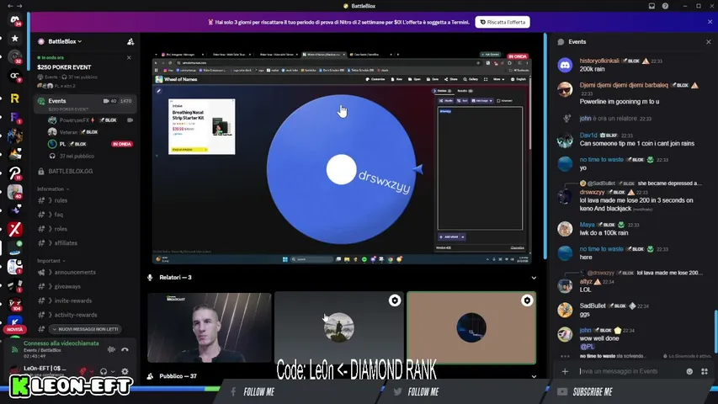This screenshot has width=718, height=404.
Task: Collapse the Important category
Action: point(51,261)
